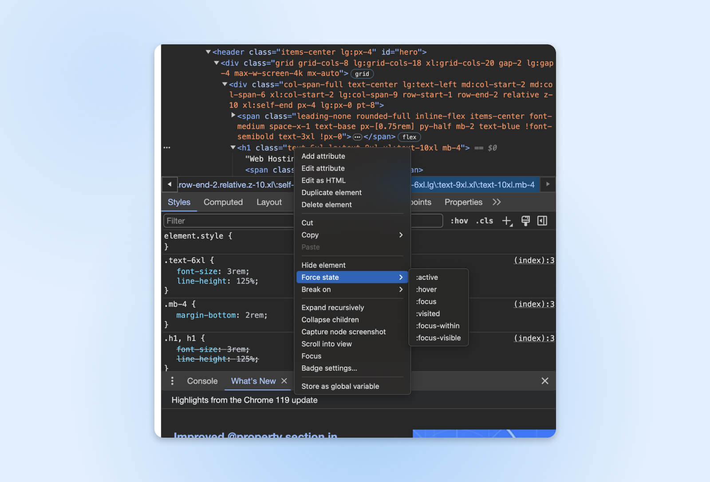Open the drawer three-dot menu

[172, 381]
